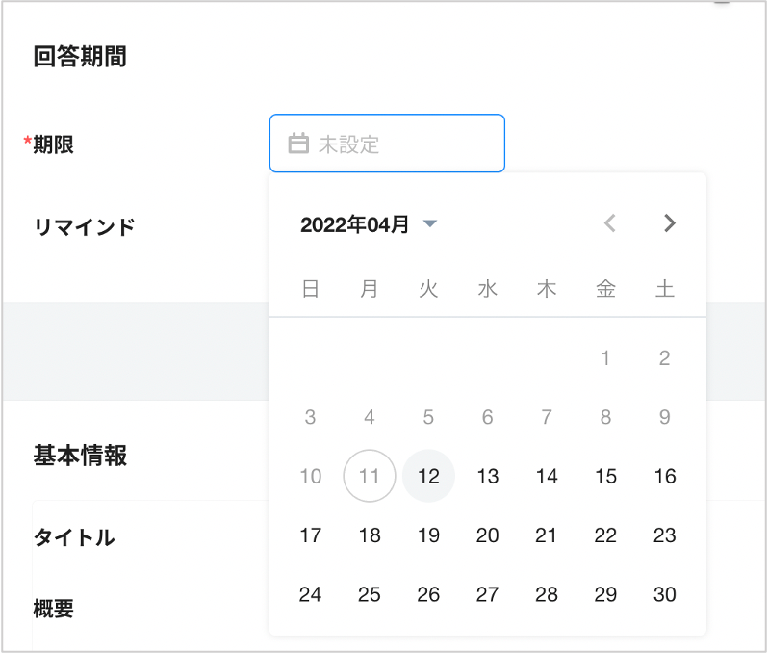Viewport: 768px width, 653px height.
Task: Choose date 26 in the date picker
Action: 428,594
